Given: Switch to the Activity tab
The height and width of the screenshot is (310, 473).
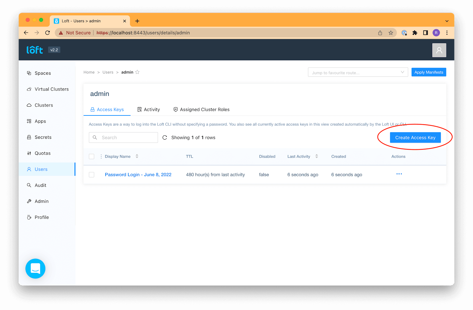Looking at the screenshot, I should (152, 109).
